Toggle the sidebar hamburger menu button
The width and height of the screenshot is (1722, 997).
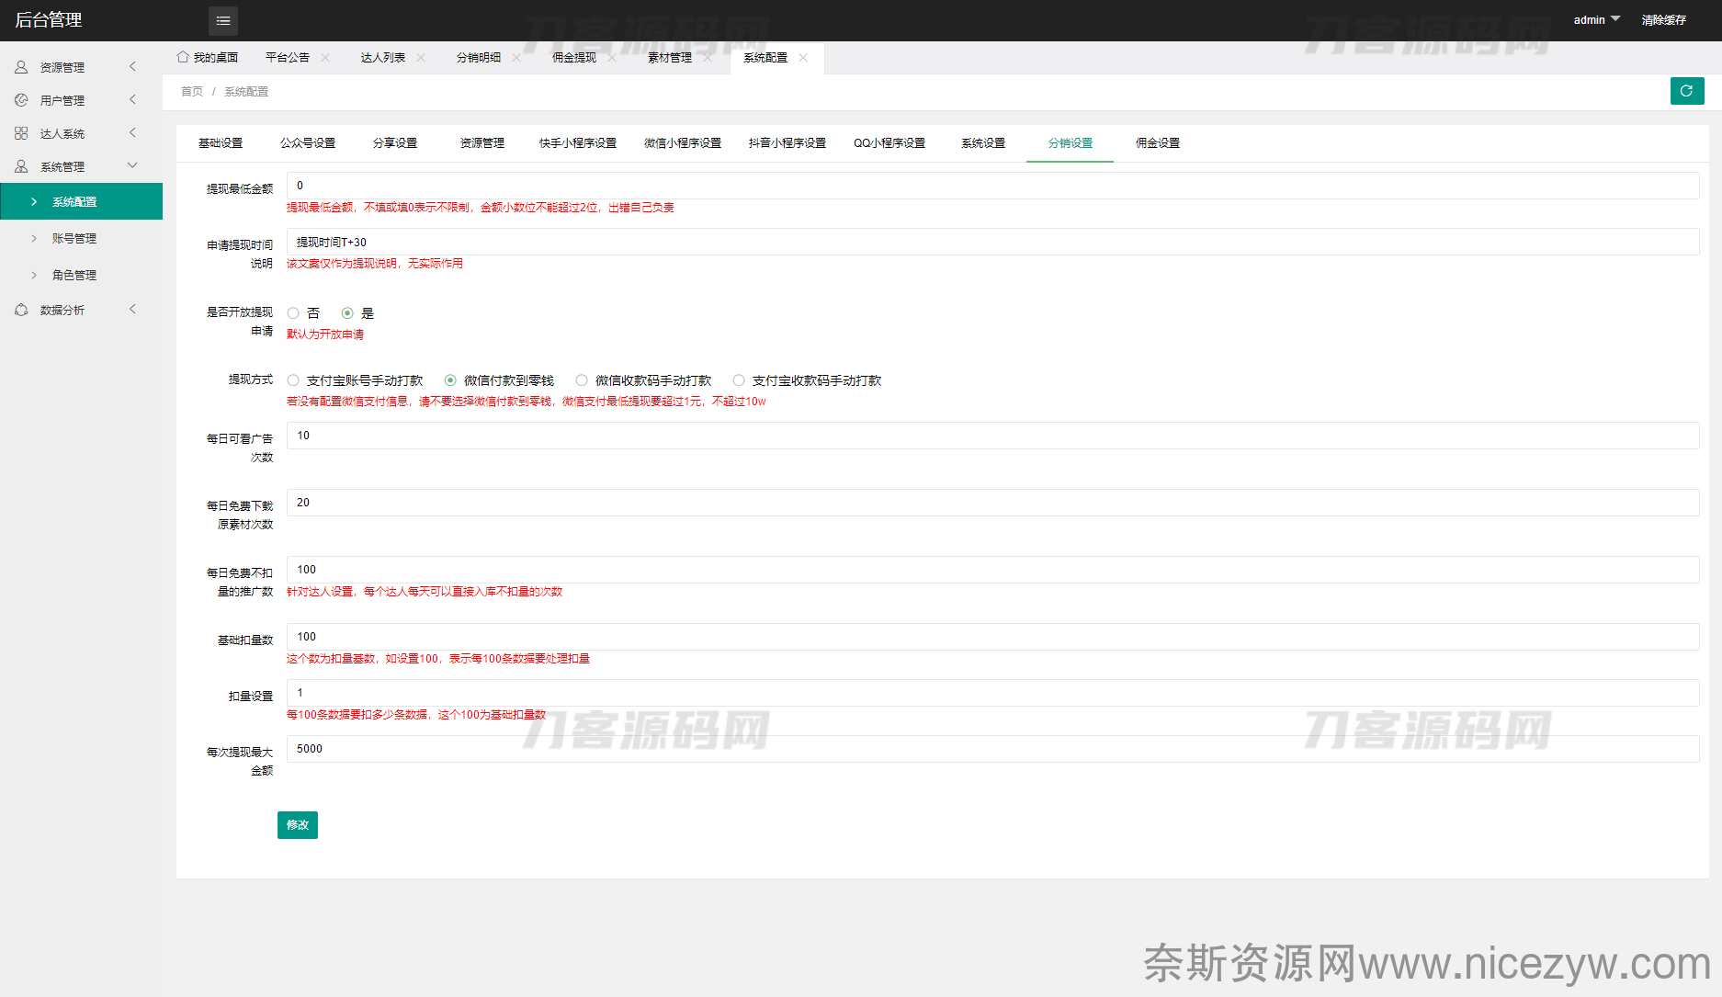[223, 20]
